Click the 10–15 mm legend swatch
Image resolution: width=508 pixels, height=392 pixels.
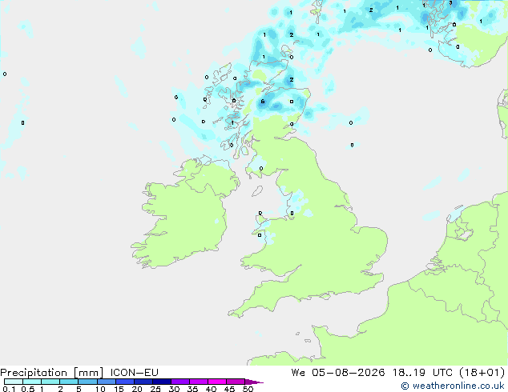106,382
